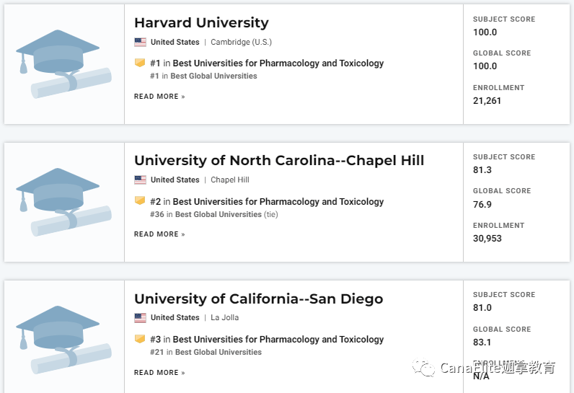The image size is (574, 393).
Task: Open University of California--San Diego title
Action: [258, 299]
